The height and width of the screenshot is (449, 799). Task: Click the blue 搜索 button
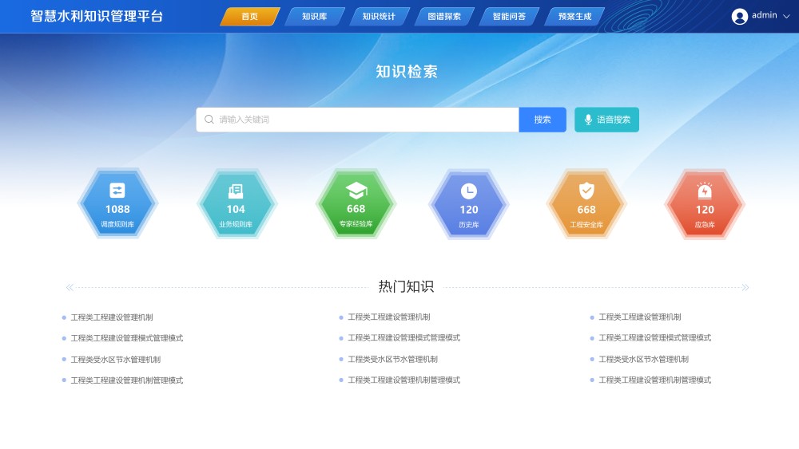point(543,120)
